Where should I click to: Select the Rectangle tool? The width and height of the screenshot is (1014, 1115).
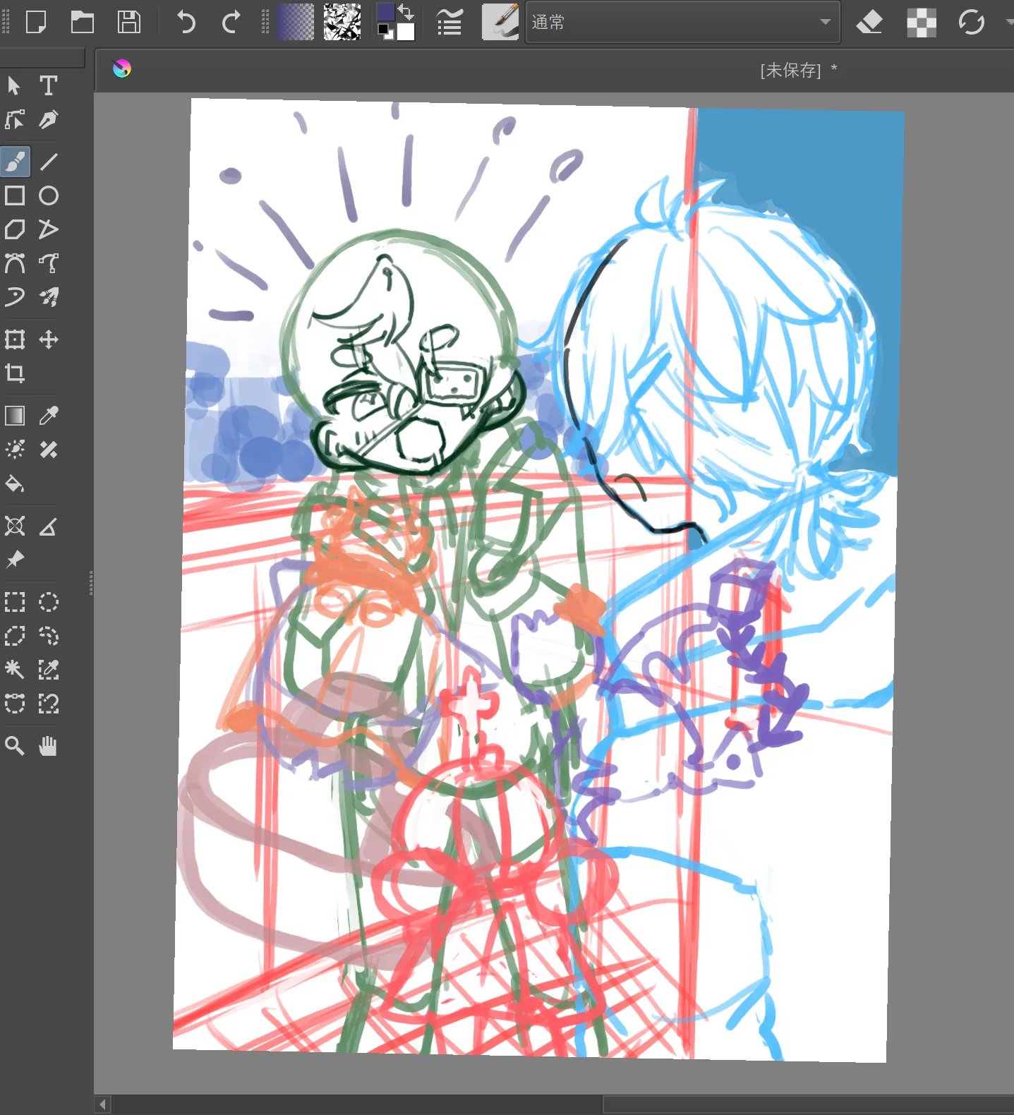pyautogui.click(x=15, y=195)
